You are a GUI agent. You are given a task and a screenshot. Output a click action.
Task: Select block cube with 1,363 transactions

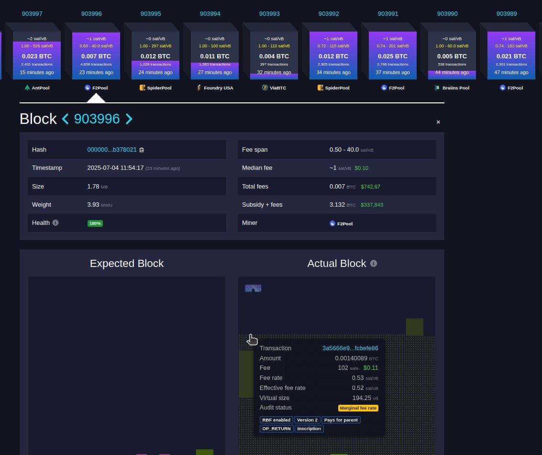click(215, 55)
